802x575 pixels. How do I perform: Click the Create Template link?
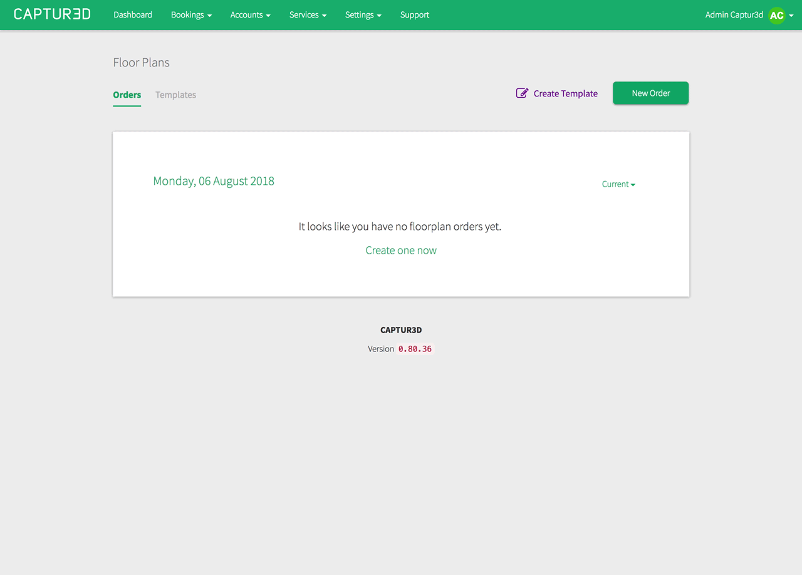point(556,93)
